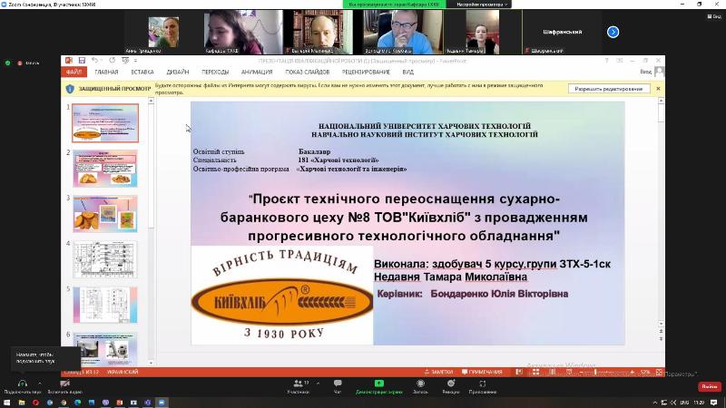The height and width of the screenshot is (408, 726).
Task: Click the main slide scroll down arrow
Action: coord(661,324)
